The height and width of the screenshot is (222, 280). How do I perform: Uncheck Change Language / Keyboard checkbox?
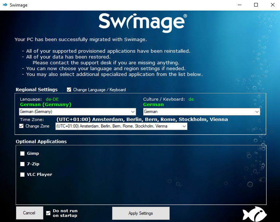click(x=69, y=90)
